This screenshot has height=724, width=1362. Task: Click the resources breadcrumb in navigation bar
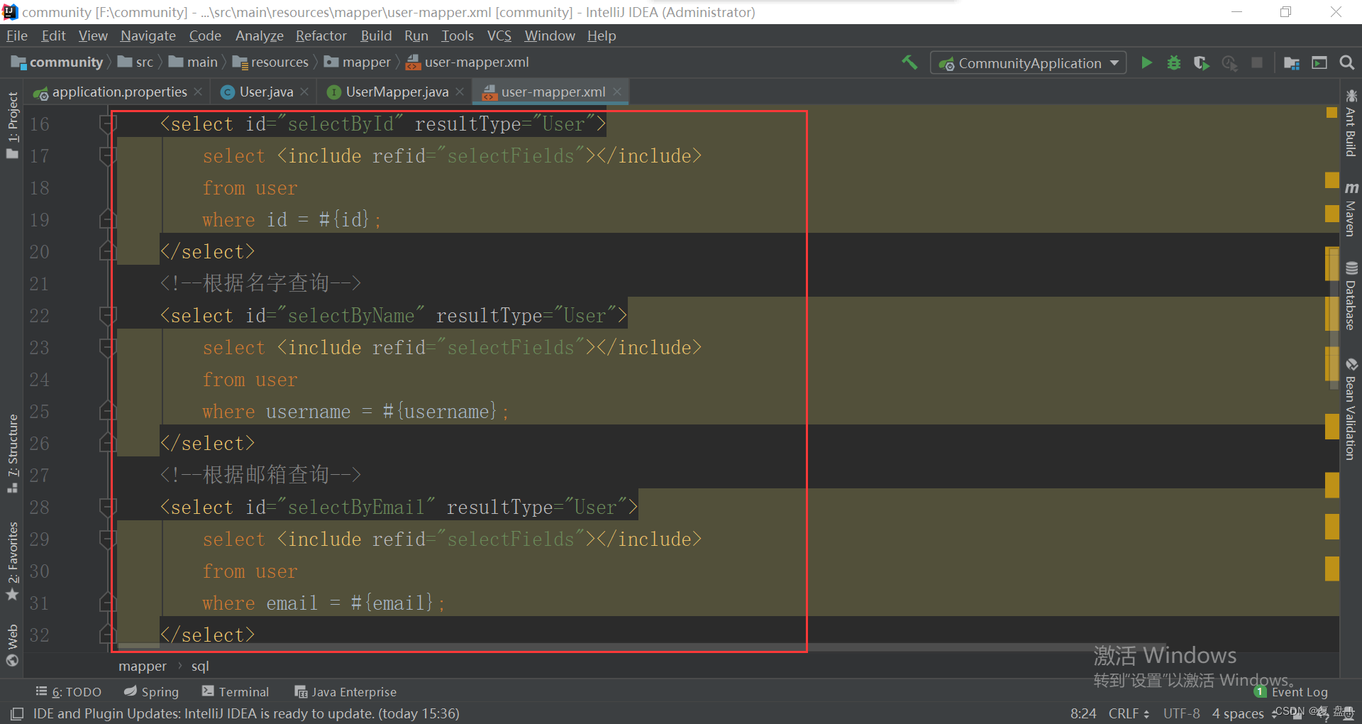(x=270, y=62)
